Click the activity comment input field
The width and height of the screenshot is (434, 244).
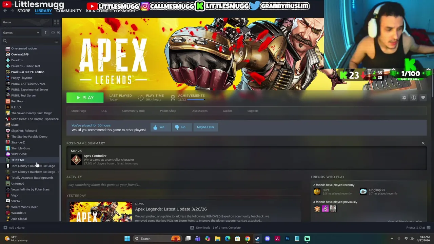184,185
